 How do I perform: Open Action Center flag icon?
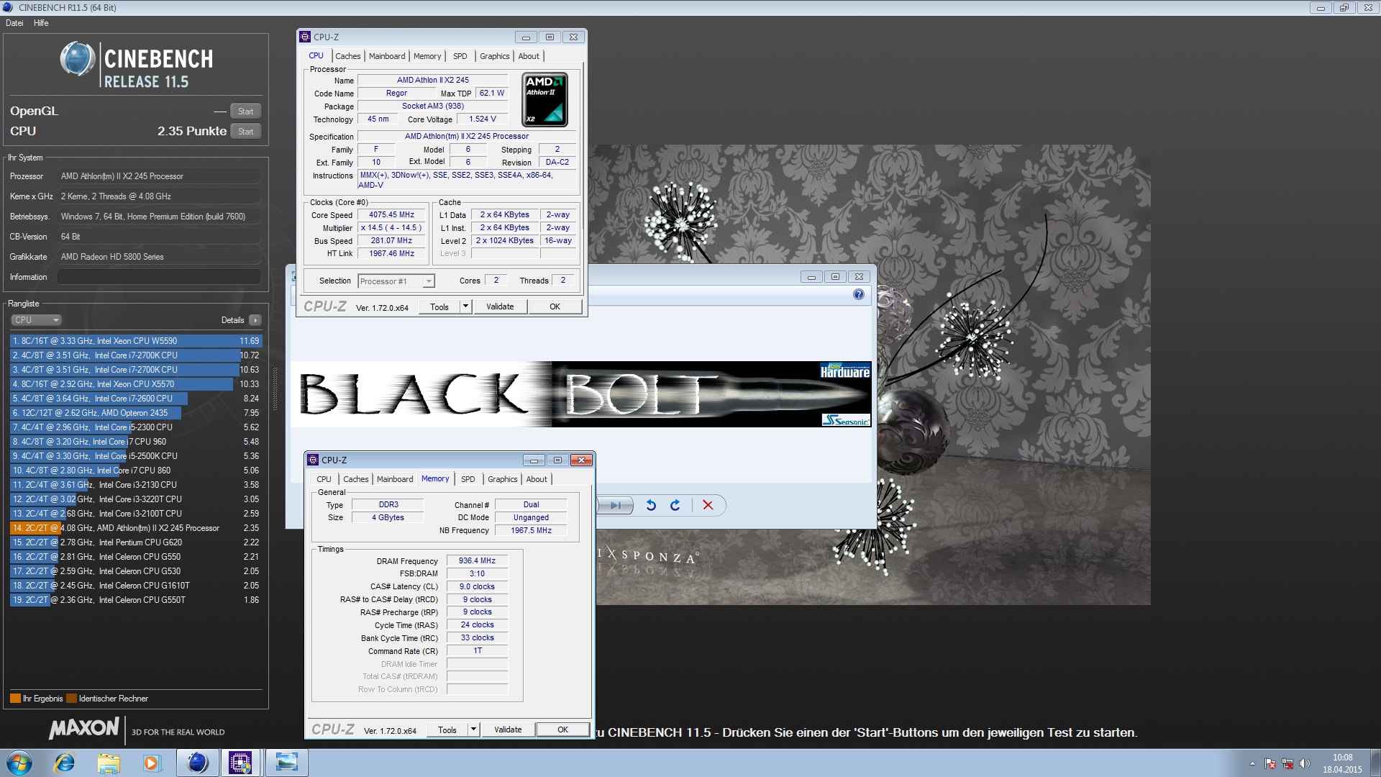(1270, 763)
